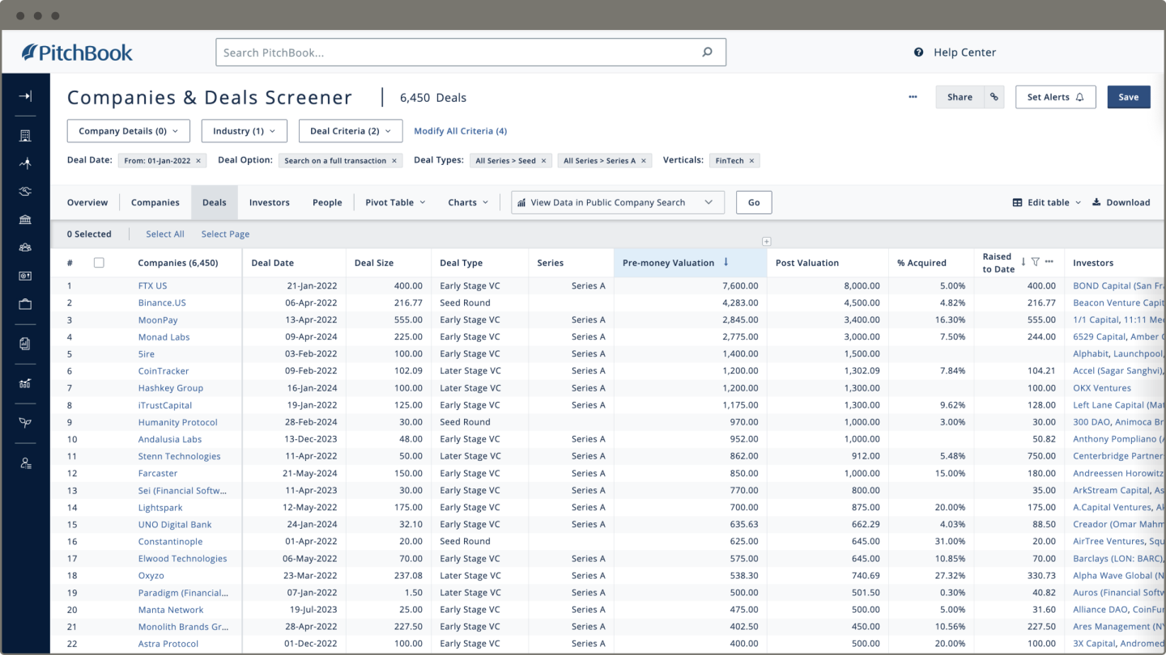This screenshot has height=655, width=1166.
Task: Click the Share button
Action: tap(960, 97)
